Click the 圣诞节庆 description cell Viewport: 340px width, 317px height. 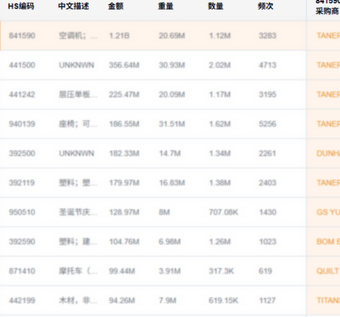click(78, 212)
